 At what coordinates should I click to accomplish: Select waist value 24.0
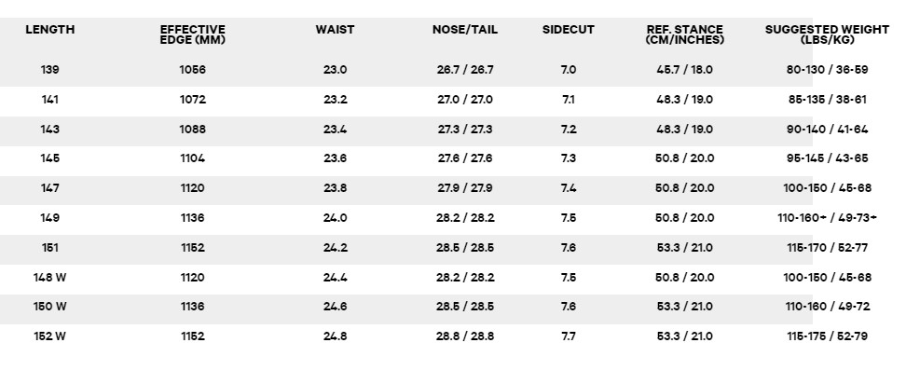click(x=336, y=218)
